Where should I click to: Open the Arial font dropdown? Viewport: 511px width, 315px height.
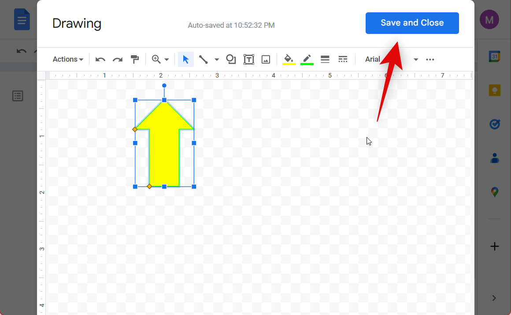point(391,59)
